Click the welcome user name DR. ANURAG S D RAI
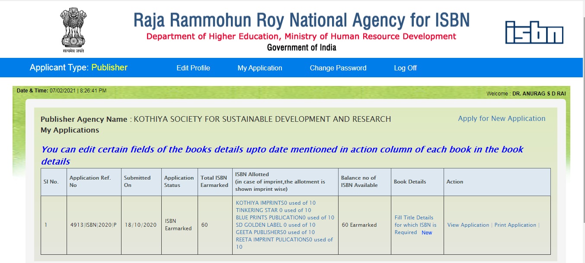The image size is (585, 263). pos(539,93)
